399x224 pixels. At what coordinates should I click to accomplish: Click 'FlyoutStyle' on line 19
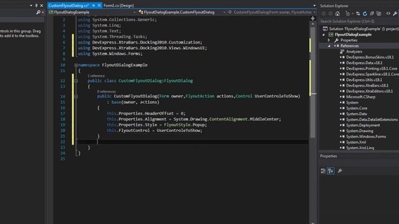[177, 125]
